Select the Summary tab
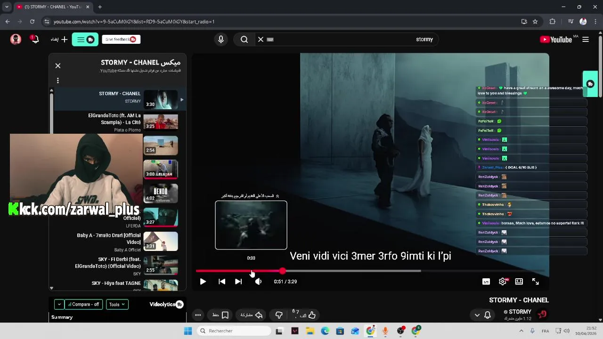The image size is (603, 339). tap(62, 317)
